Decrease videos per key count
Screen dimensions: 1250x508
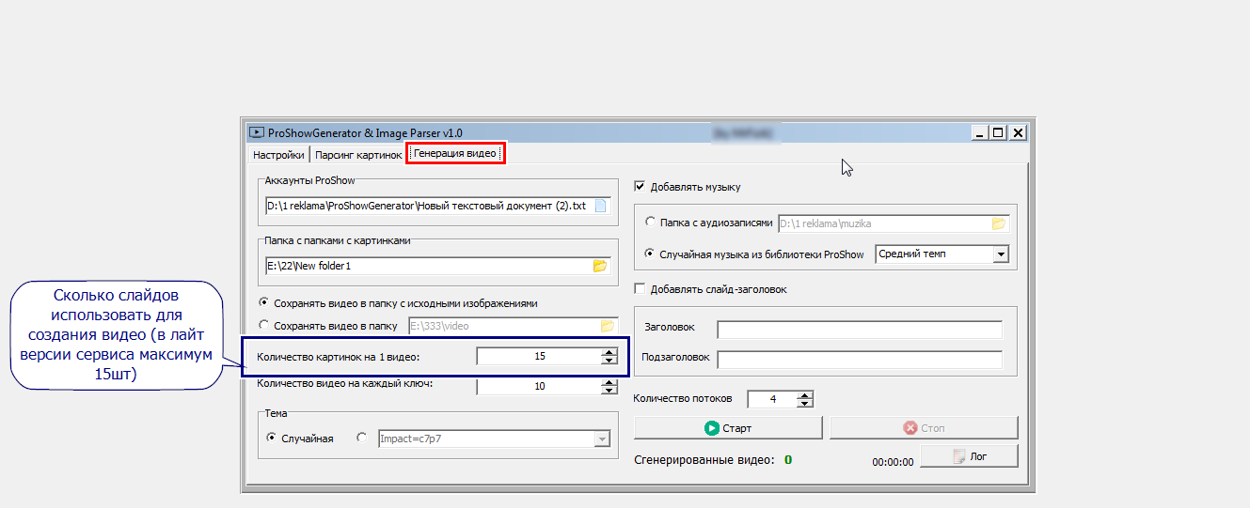tap(609, 391)
